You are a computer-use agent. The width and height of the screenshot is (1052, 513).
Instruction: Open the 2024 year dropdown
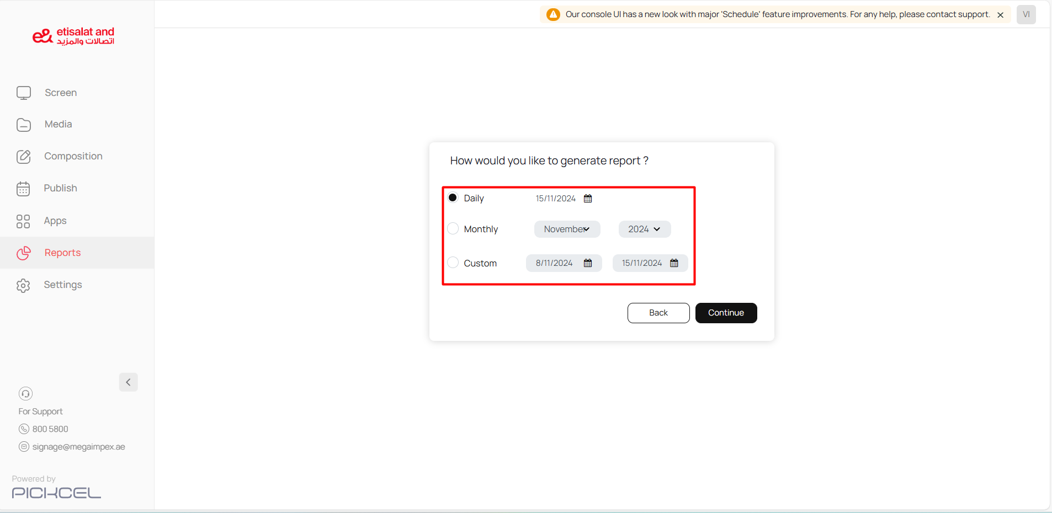click(x=644, y=229)
